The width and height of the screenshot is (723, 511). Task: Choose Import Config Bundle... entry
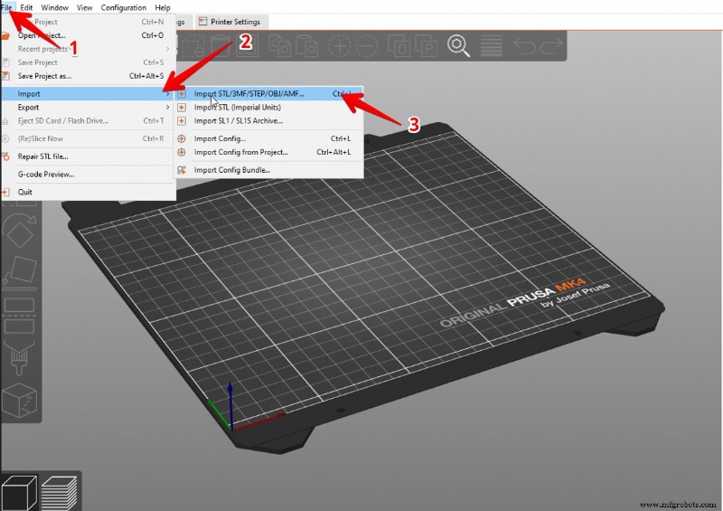pos(268,170)
